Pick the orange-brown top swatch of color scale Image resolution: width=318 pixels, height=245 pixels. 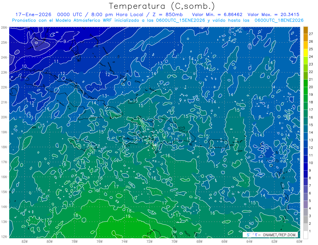(x=306, y=30)
